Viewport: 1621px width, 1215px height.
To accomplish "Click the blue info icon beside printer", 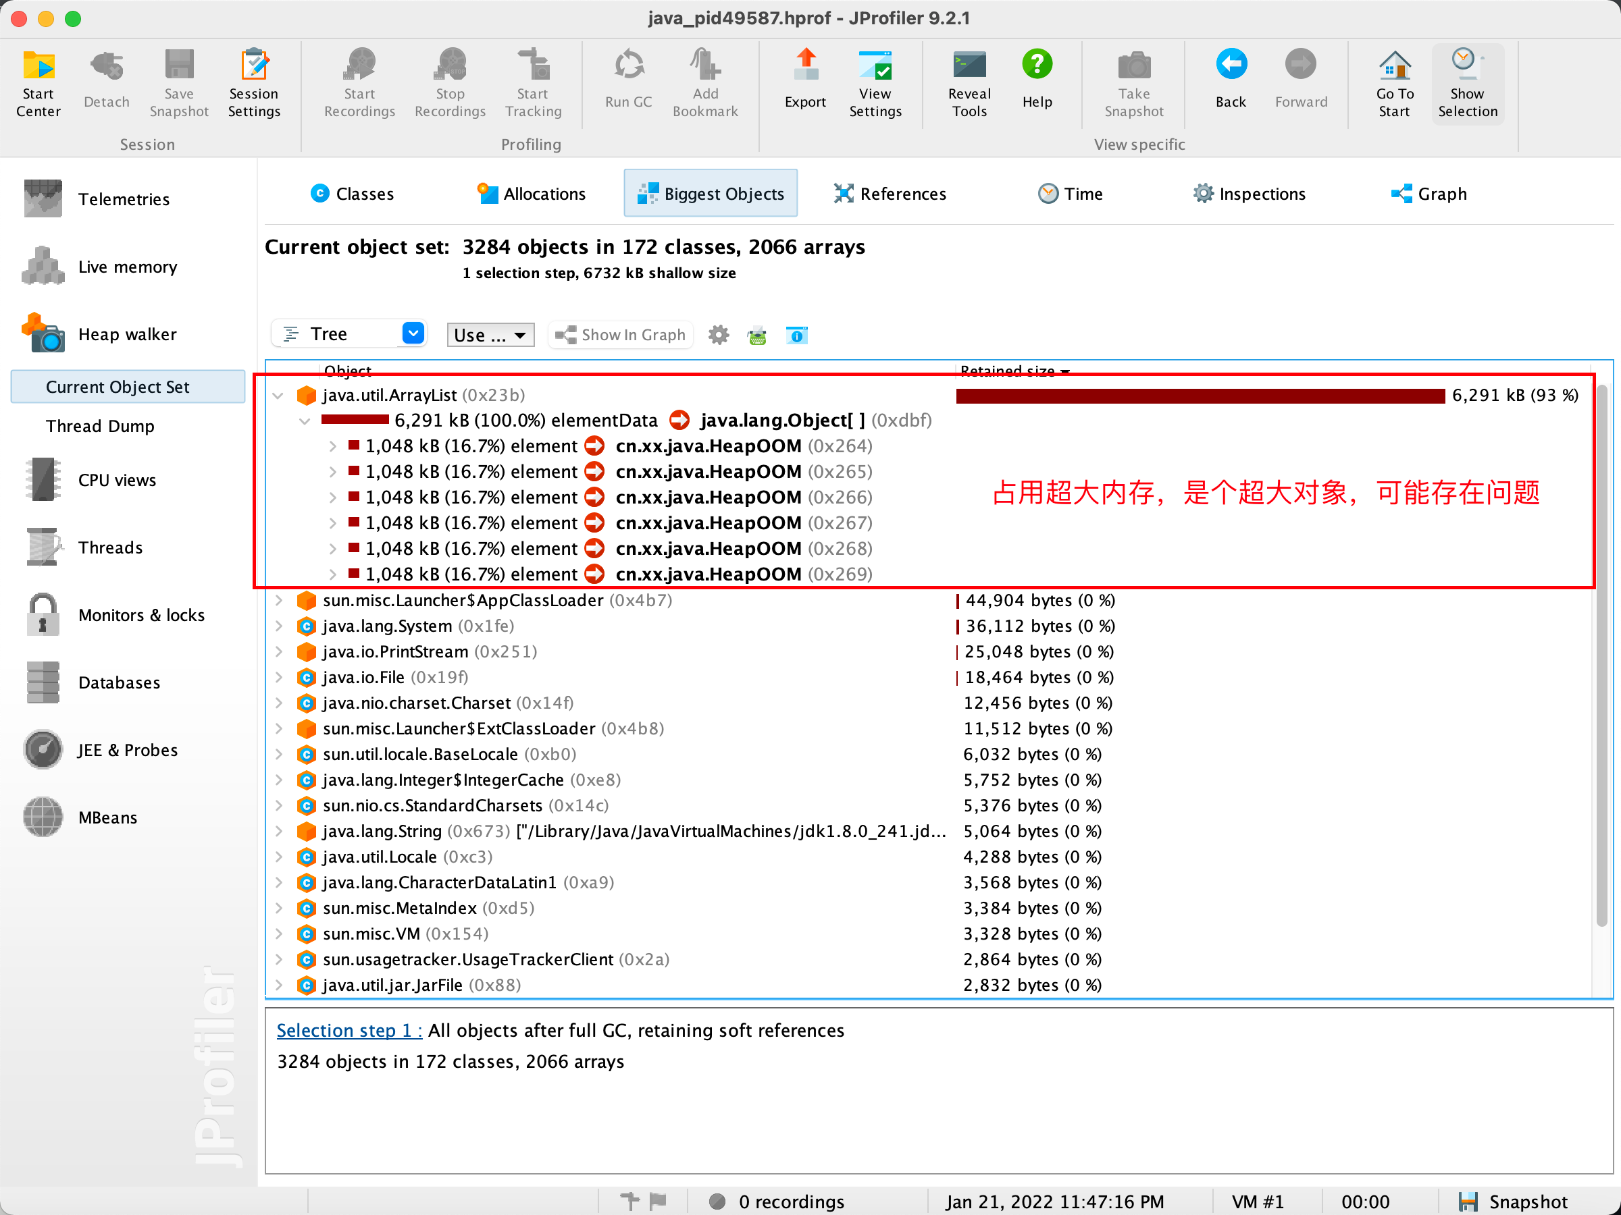I will [796, 335].
